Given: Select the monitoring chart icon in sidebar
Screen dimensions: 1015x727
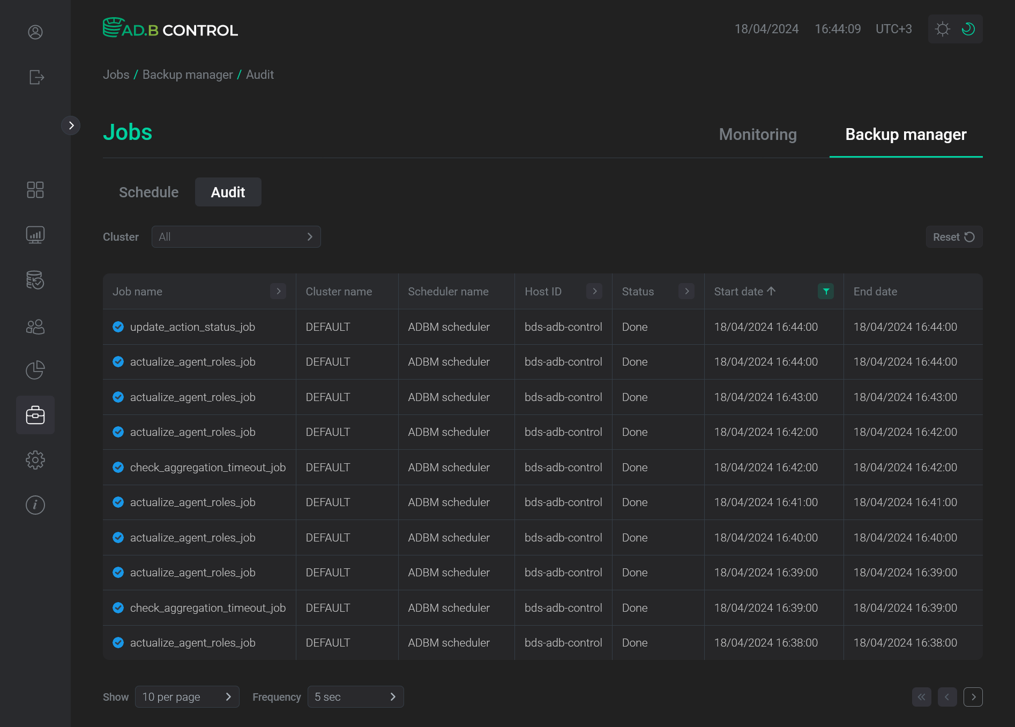Looking at the screenshot, I should pyautogui.click(x=35, y=234).
